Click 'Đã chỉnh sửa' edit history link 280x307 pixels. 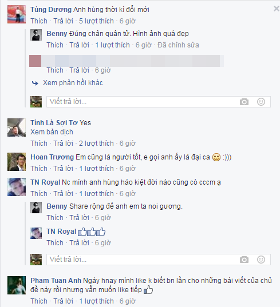178,45
